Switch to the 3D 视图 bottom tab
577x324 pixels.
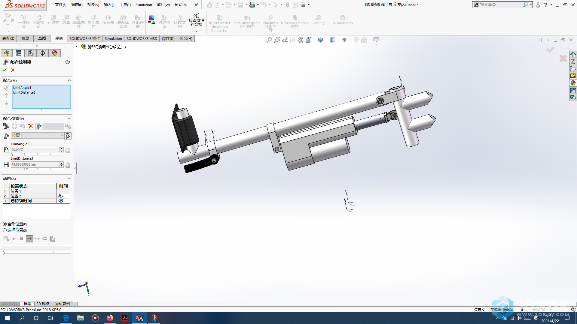pos(43,304)
